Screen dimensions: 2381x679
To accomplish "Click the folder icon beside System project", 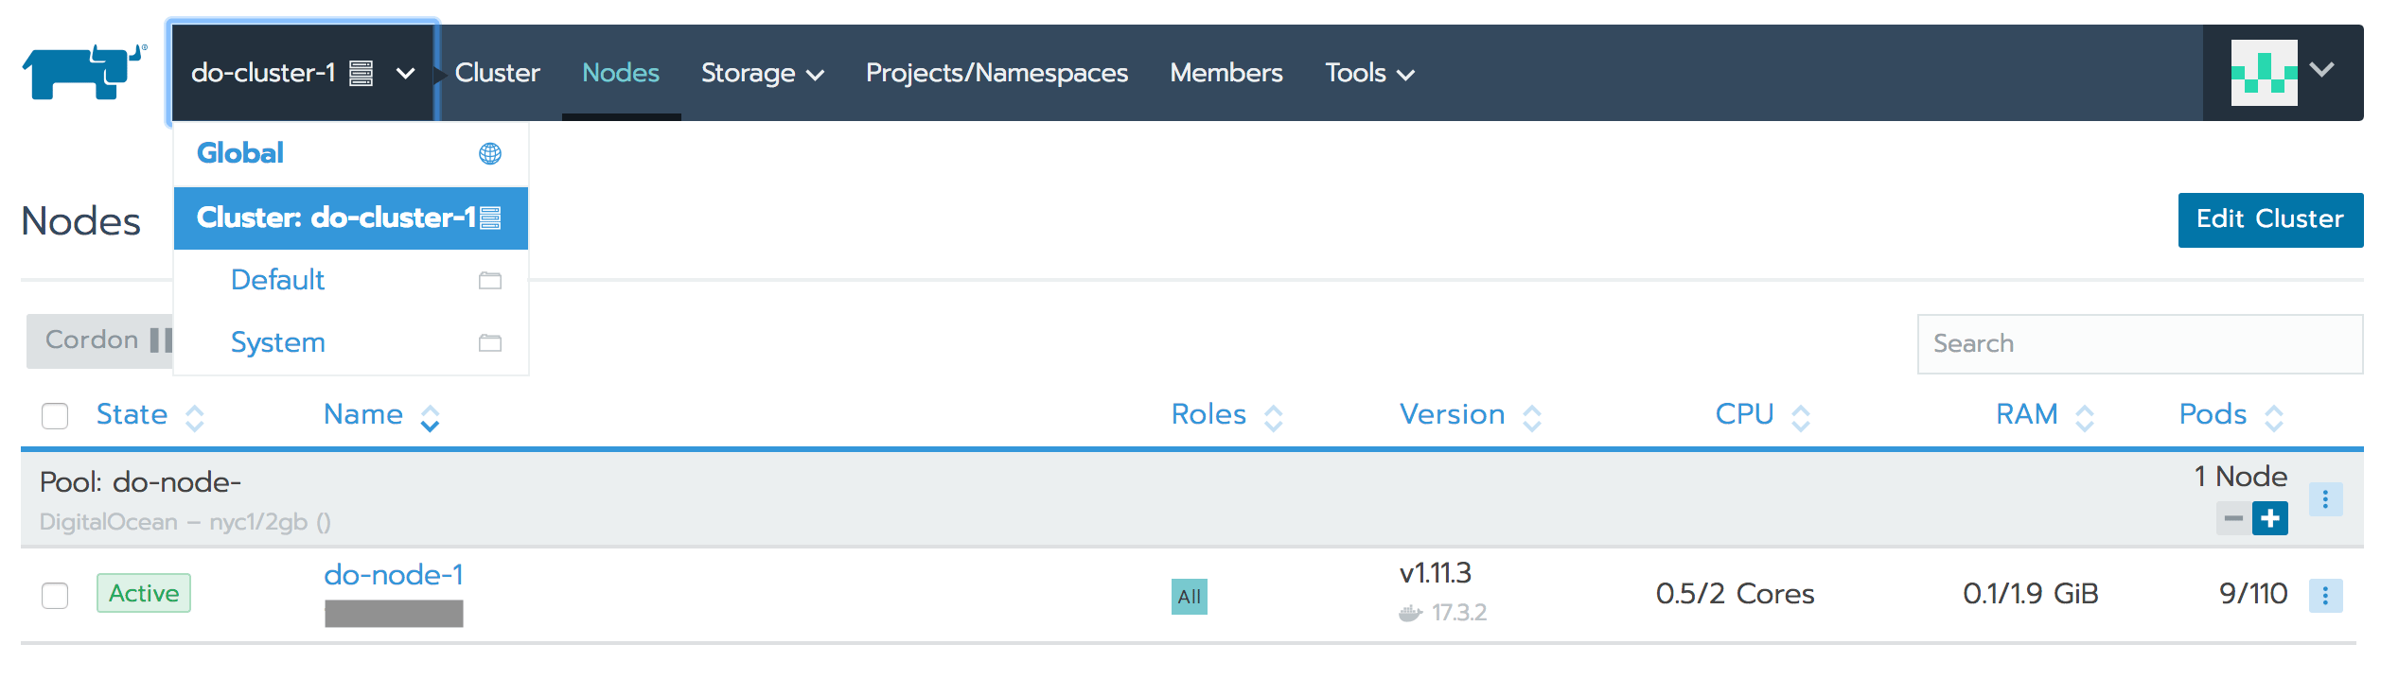I will (x=490, y=342).
